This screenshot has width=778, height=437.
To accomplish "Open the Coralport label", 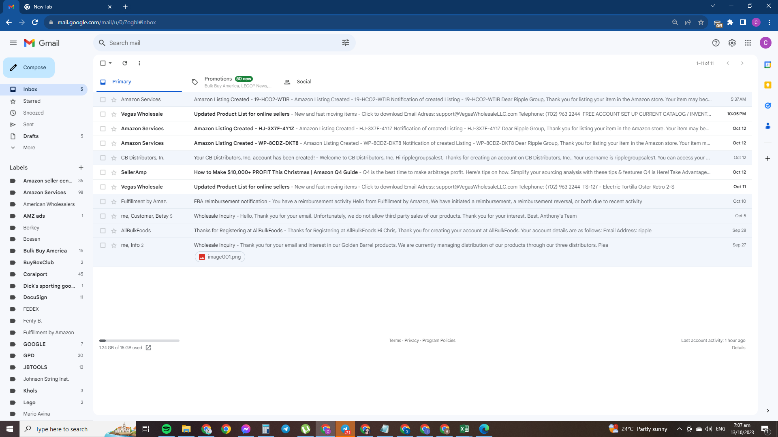I will pos(35,274).
